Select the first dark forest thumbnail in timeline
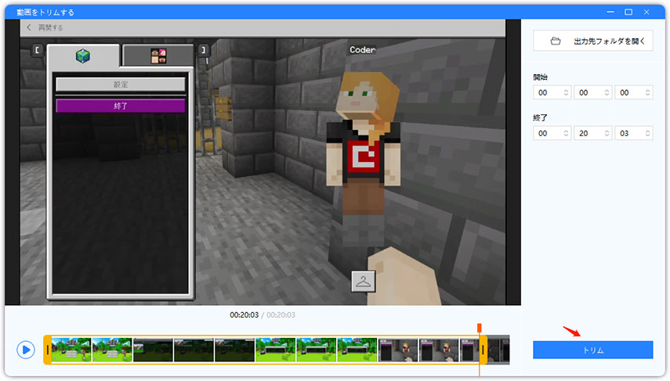This screenshot has height=381, width=670. pos(153,350)
